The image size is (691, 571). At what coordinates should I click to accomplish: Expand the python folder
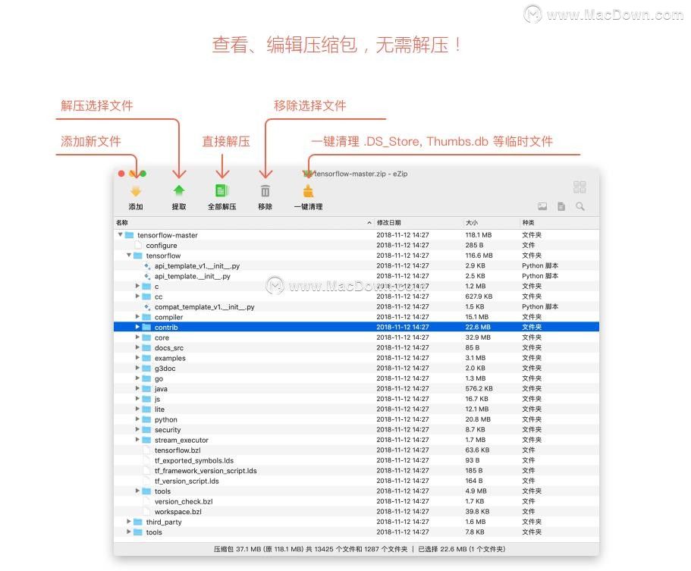[x=137, y=419]
